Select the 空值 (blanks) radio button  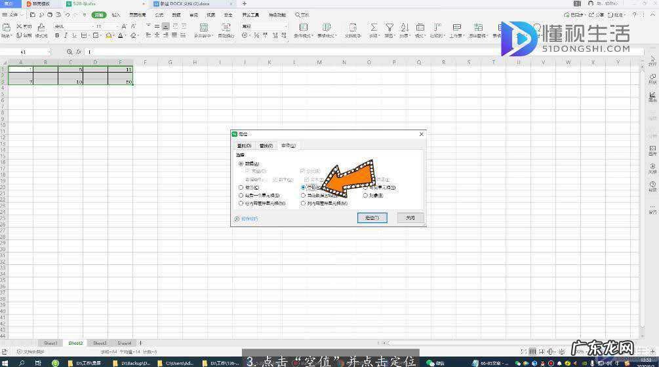303,187
